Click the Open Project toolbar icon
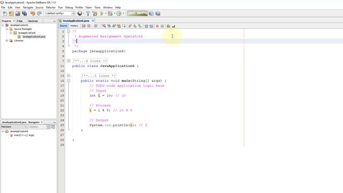 pos(18,13)
